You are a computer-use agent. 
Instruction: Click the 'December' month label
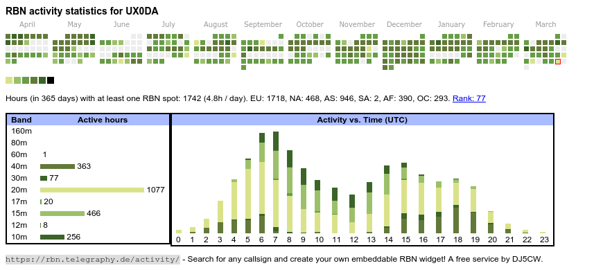tap(404, 25)
